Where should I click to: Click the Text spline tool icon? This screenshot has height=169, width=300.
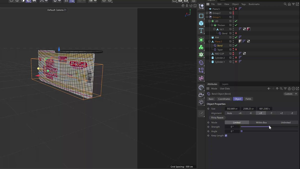[x=201, y=31]
